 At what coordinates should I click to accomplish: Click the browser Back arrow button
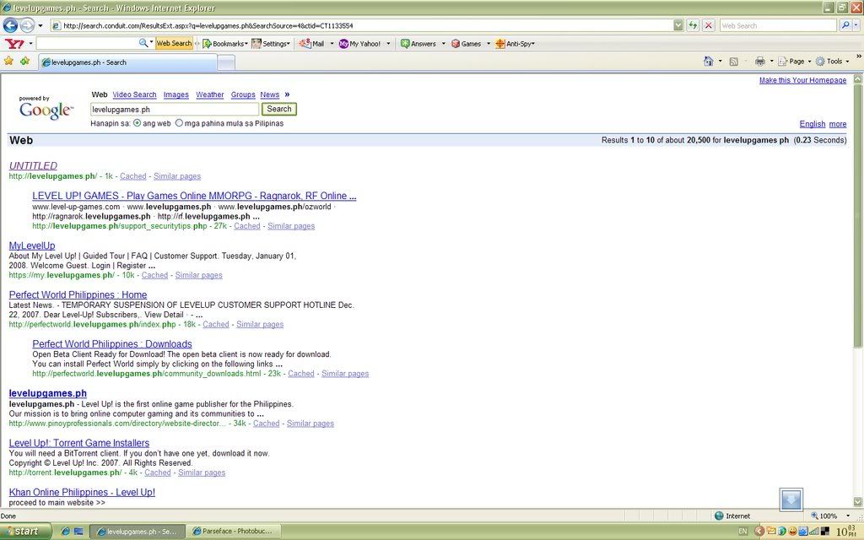coord(11,25)
